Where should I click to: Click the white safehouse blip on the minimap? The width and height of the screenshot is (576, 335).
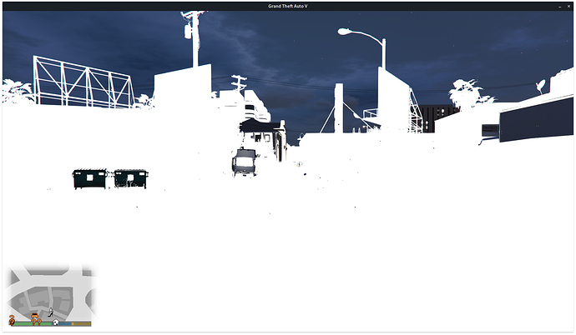click(x=56, y=322)
